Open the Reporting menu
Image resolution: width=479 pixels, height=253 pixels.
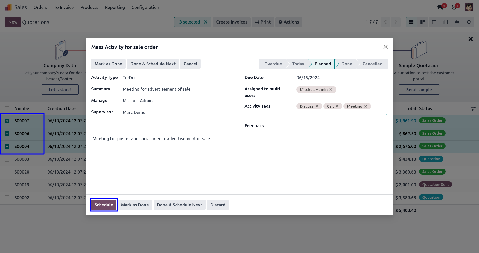tap(115, 7)
